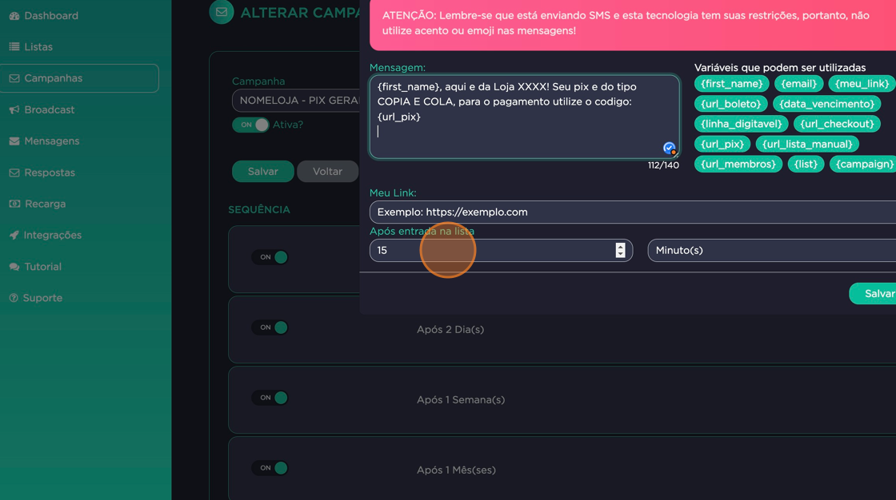Go to Respostas page
Screen dimensions: 896x500
coord(42,173)
